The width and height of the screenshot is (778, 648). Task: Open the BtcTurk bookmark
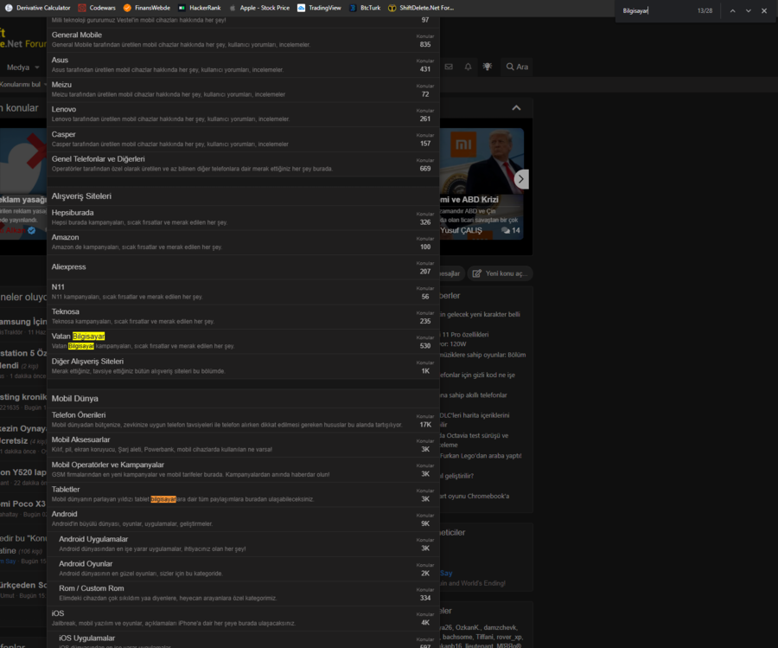tap(365, 8)
